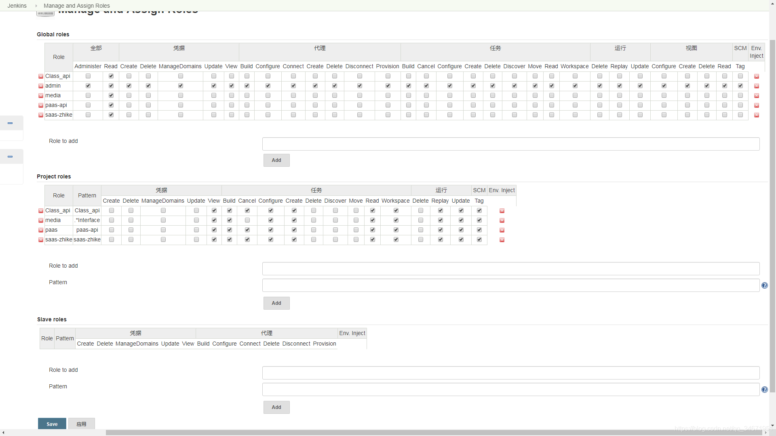The width and height of the screenshot is (776, 436).
Task: Click 'Provision' header in Slave roles table
Action: 325,344
